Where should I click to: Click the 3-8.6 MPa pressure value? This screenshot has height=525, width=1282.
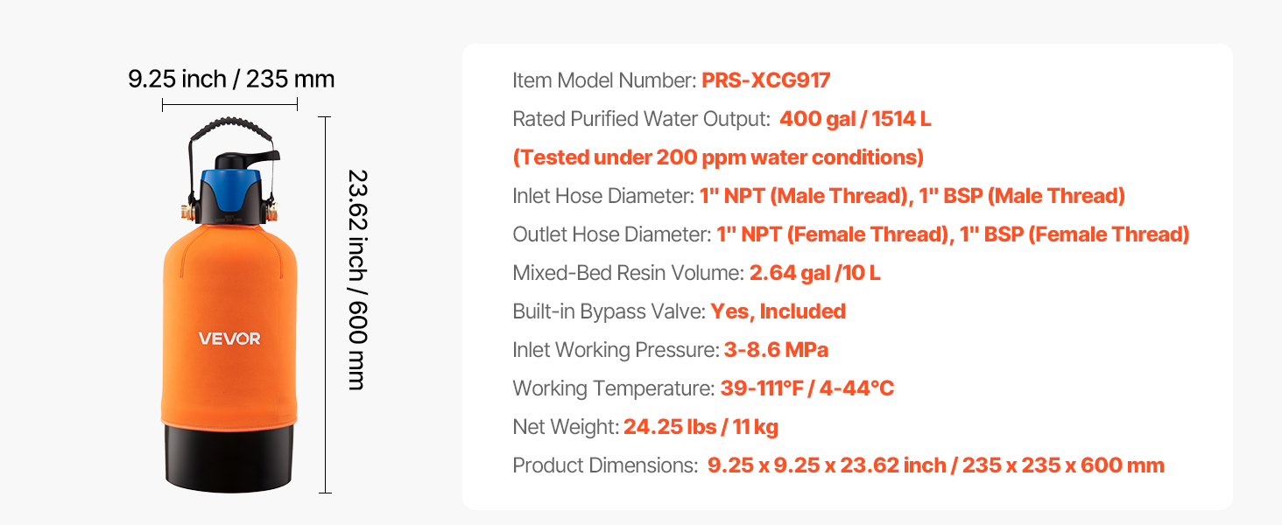point(776,350)
